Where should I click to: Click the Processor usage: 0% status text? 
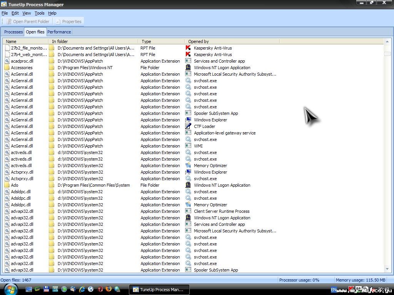pyautogui.click(x=299, y=280)
